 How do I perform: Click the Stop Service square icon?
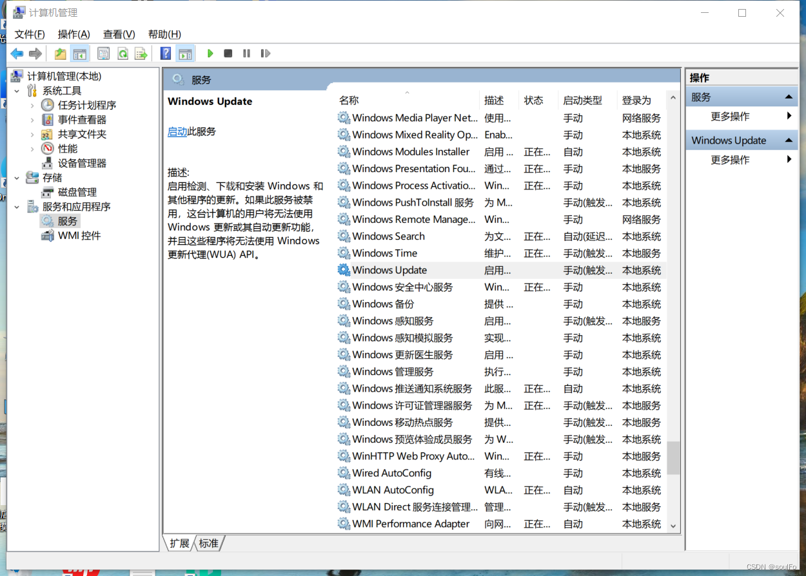pyautogui.click(x=228, y=53)
